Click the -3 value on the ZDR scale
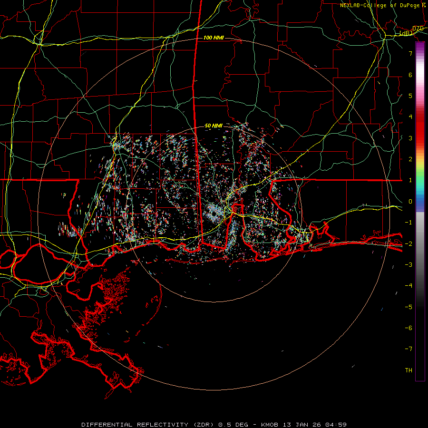Screen dimensions: 428x428 click(x=409, y=265)
